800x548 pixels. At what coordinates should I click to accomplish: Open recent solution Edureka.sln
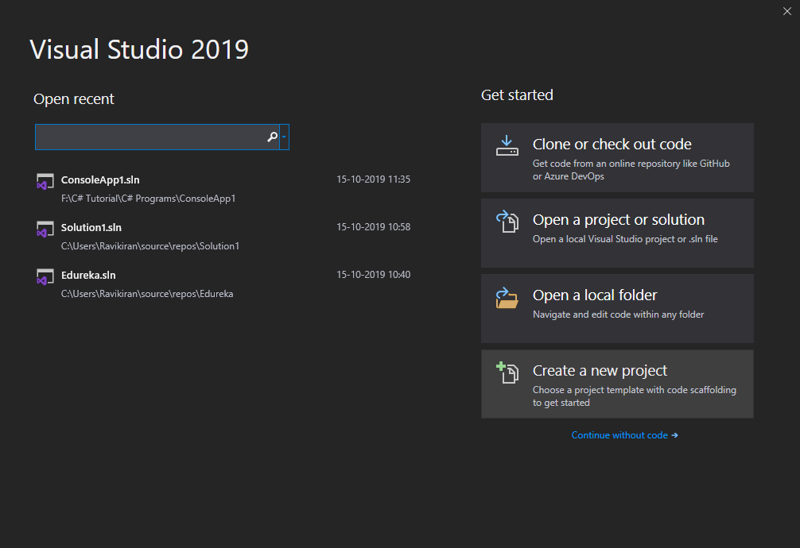pyautogui.click(x=88, y=276)
